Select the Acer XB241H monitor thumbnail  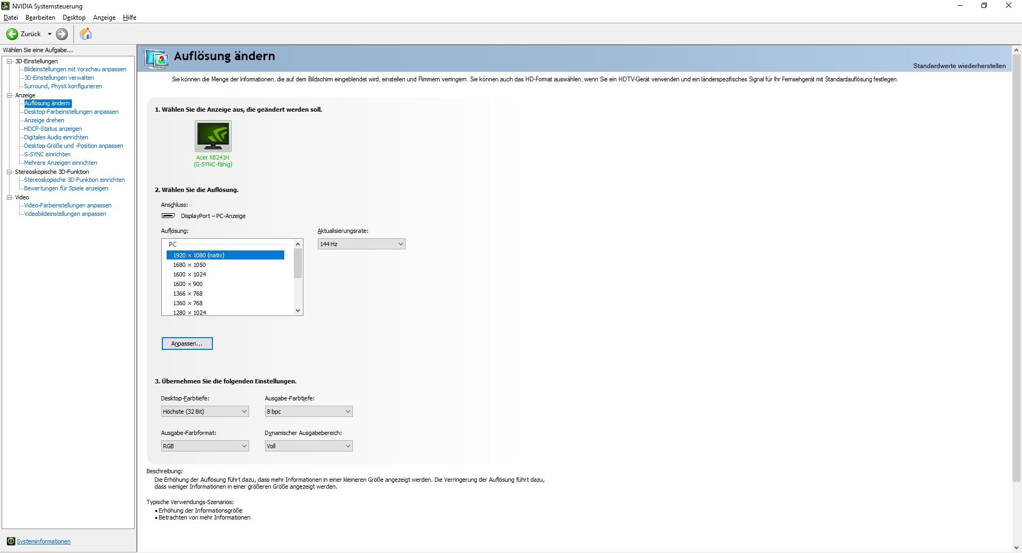(x=213, y=136)
